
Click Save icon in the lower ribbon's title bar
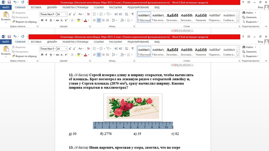click(9, 36)
